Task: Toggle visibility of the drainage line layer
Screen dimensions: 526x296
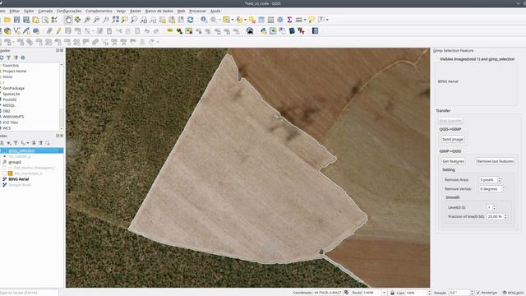Action: pos(4,168)
